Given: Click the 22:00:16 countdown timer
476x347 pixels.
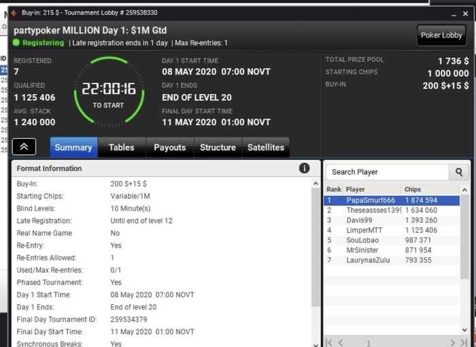Looking at the screenshot, I should [x=109, y=89].
